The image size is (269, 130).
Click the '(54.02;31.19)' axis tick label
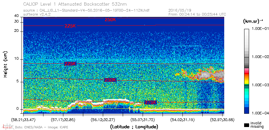point(182,119)
